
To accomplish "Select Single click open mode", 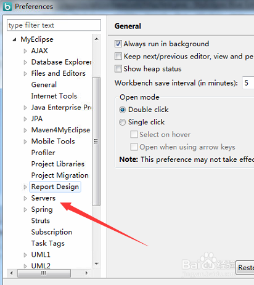I will click(x=122, y=122).
